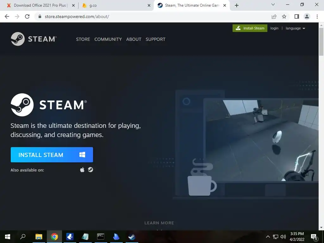Close the g.co tab
This screenshot has width=324, height=243.
point(149,6)
